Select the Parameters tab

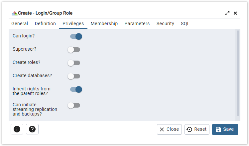[x=137, y=24]
